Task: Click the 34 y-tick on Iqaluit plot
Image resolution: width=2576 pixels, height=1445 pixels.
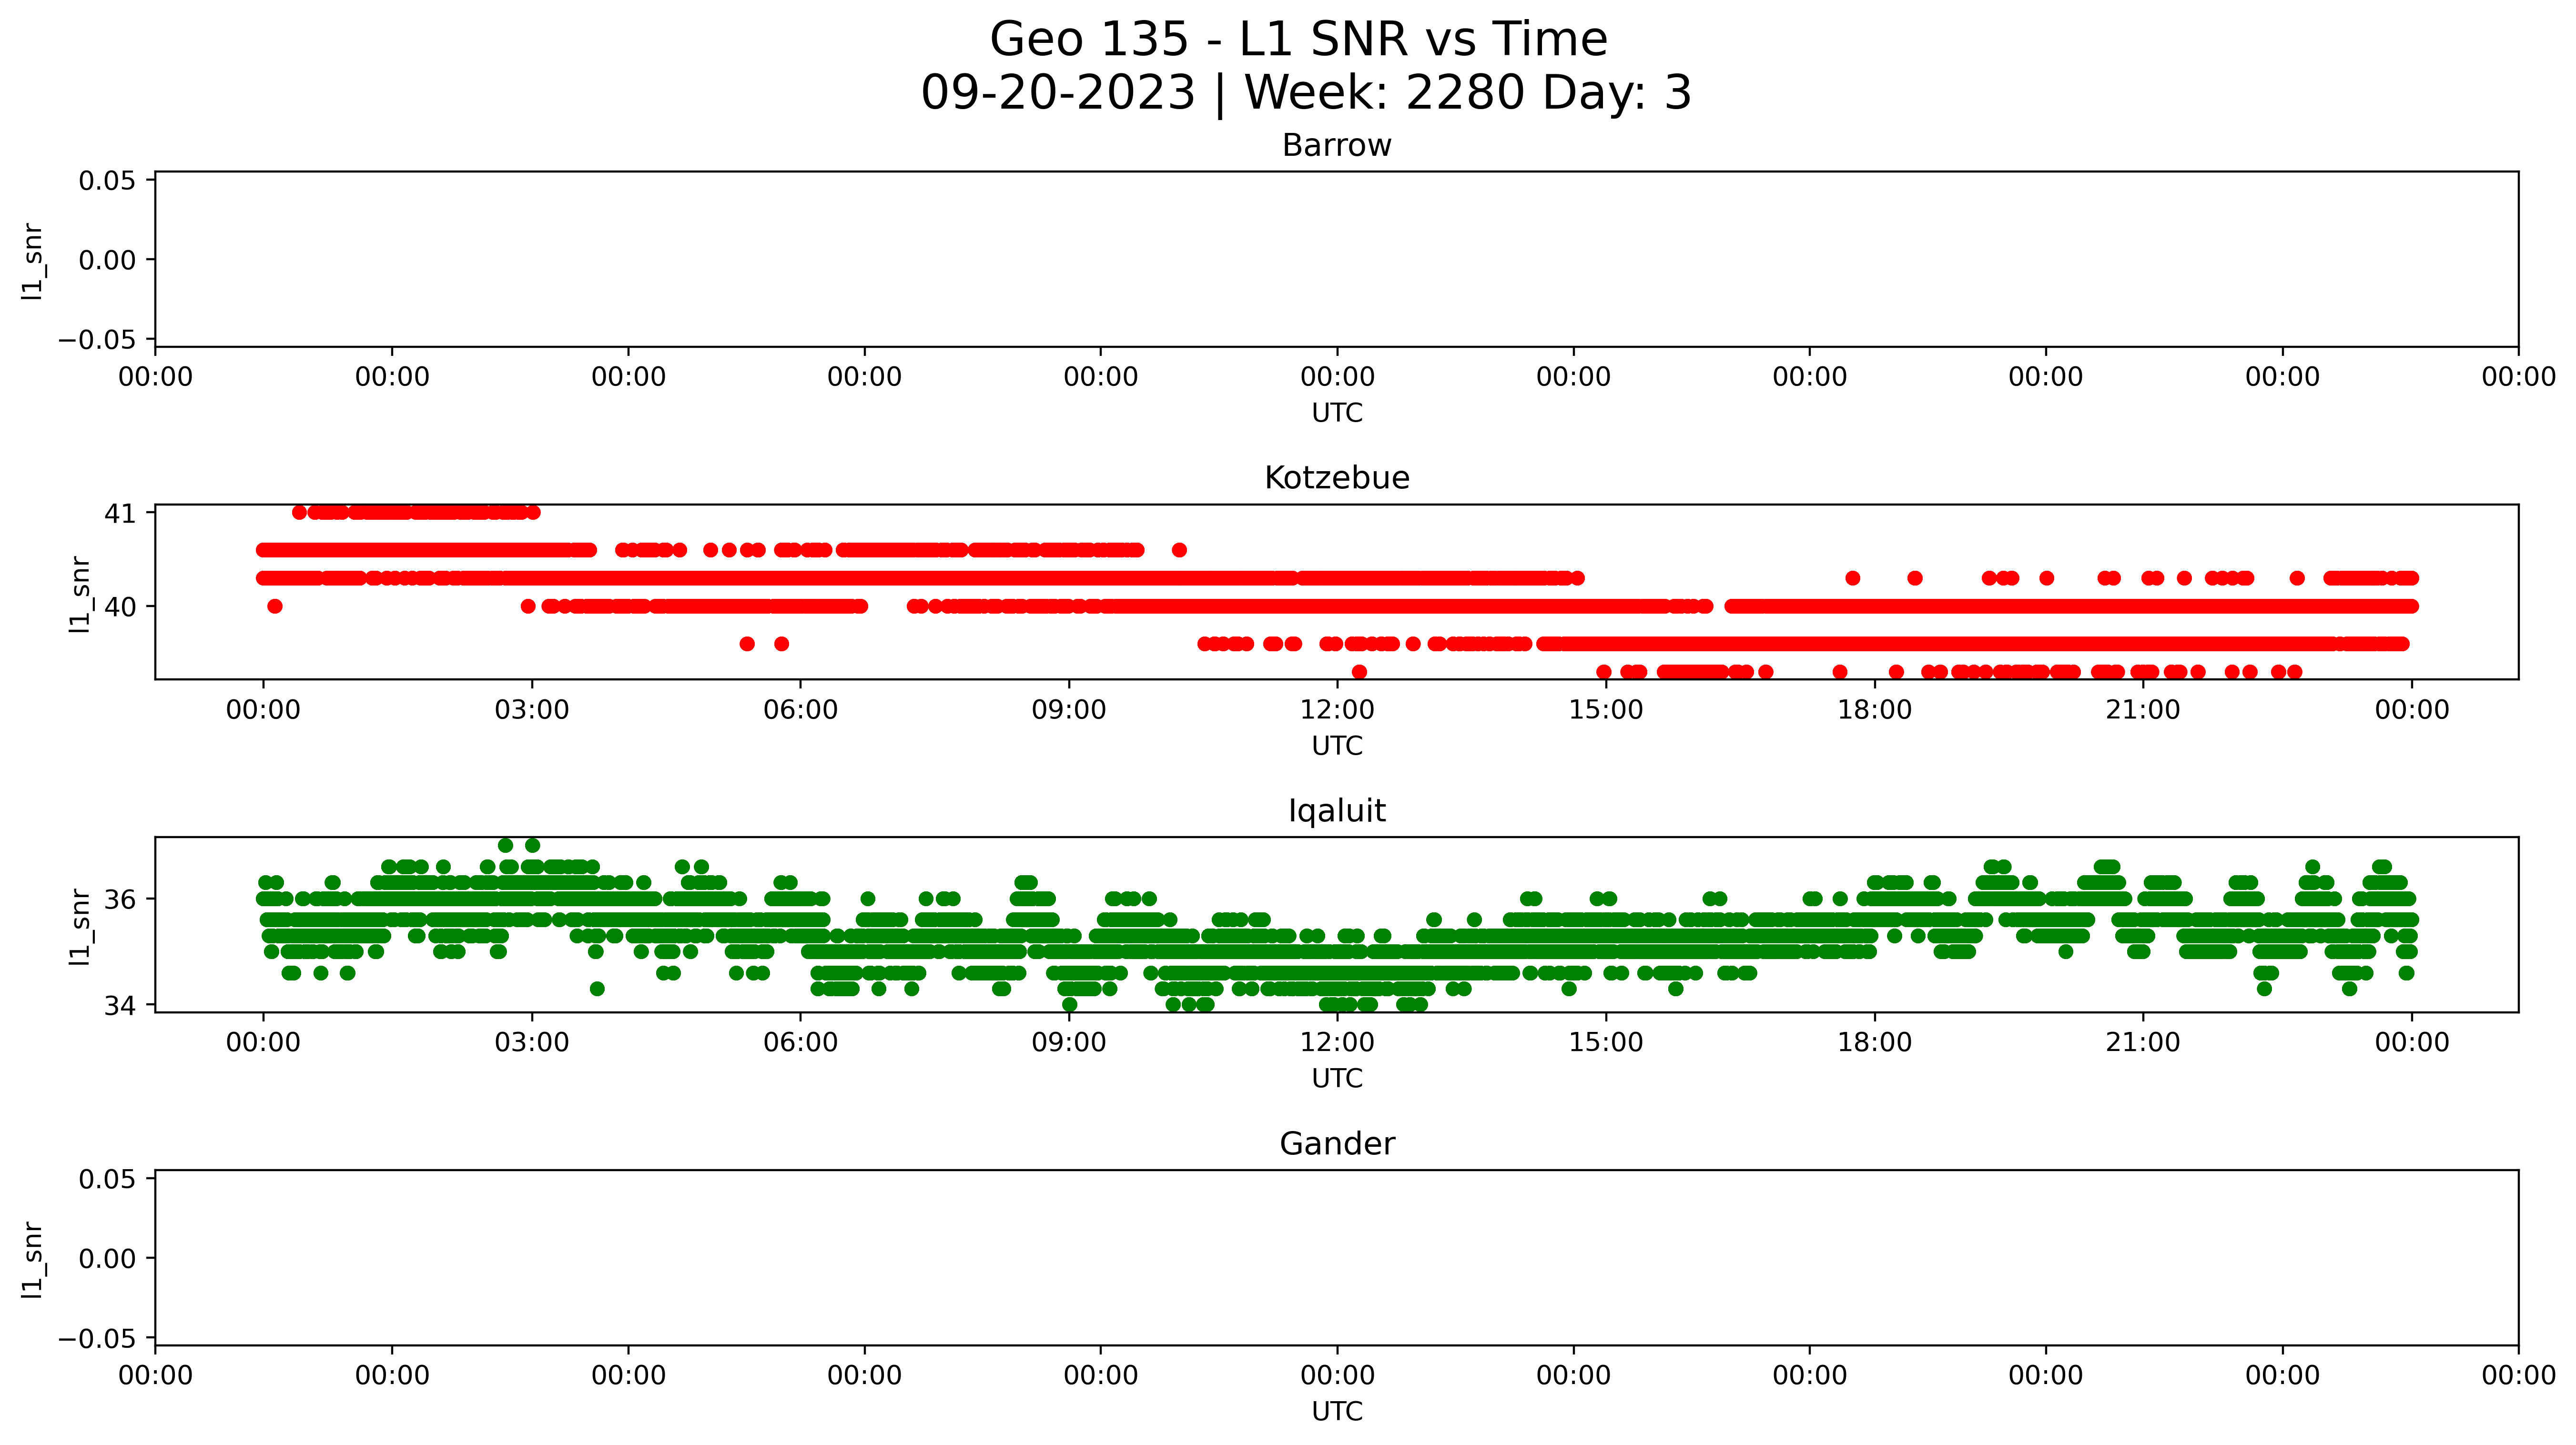Action: coord(120,1005)
